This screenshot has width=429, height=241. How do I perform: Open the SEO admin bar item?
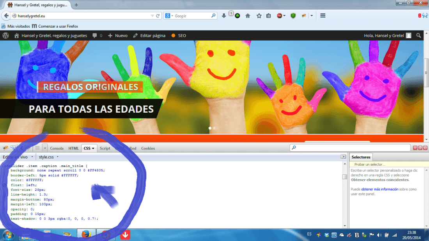click(x=179, y=35)
